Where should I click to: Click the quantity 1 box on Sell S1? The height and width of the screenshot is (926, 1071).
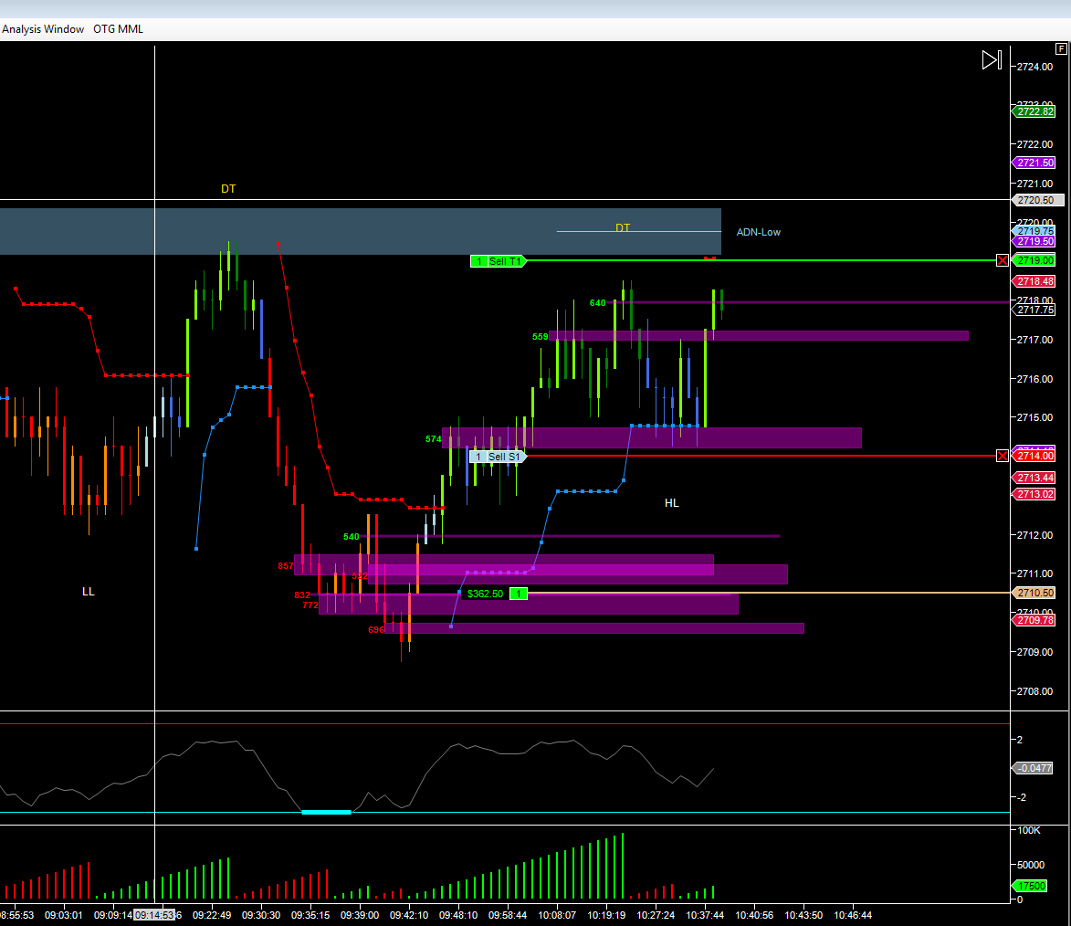pos(478,457)
